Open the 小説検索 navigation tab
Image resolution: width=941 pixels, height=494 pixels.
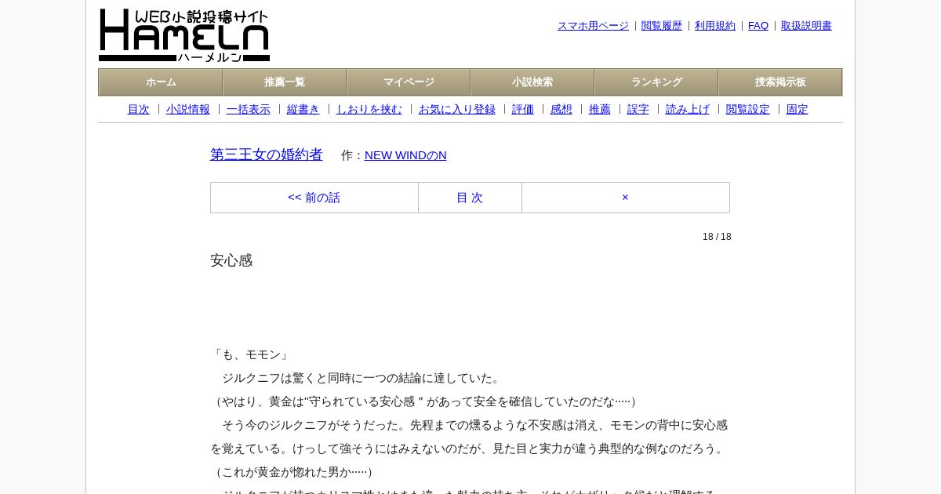point(532,82)
